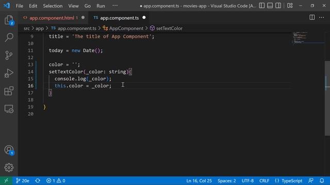Open the Search view in activity bar

(9, 38)
